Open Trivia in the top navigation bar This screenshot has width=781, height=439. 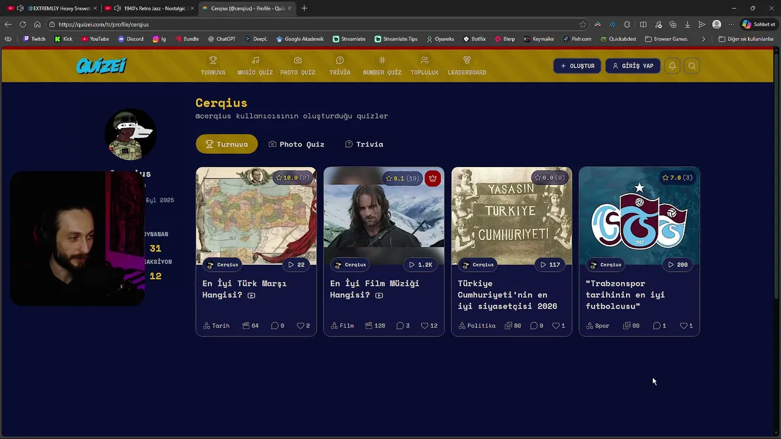340,66
